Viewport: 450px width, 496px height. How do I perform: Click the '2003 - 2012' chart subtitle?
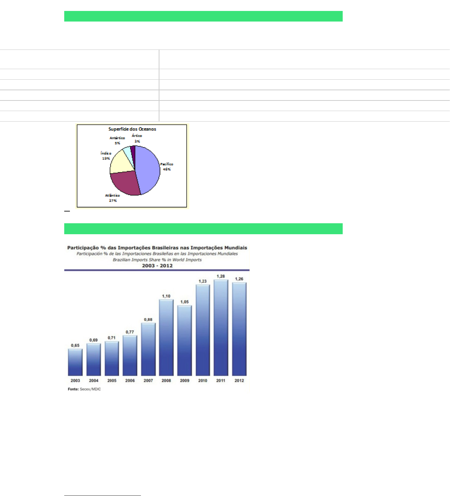point(157,266)
